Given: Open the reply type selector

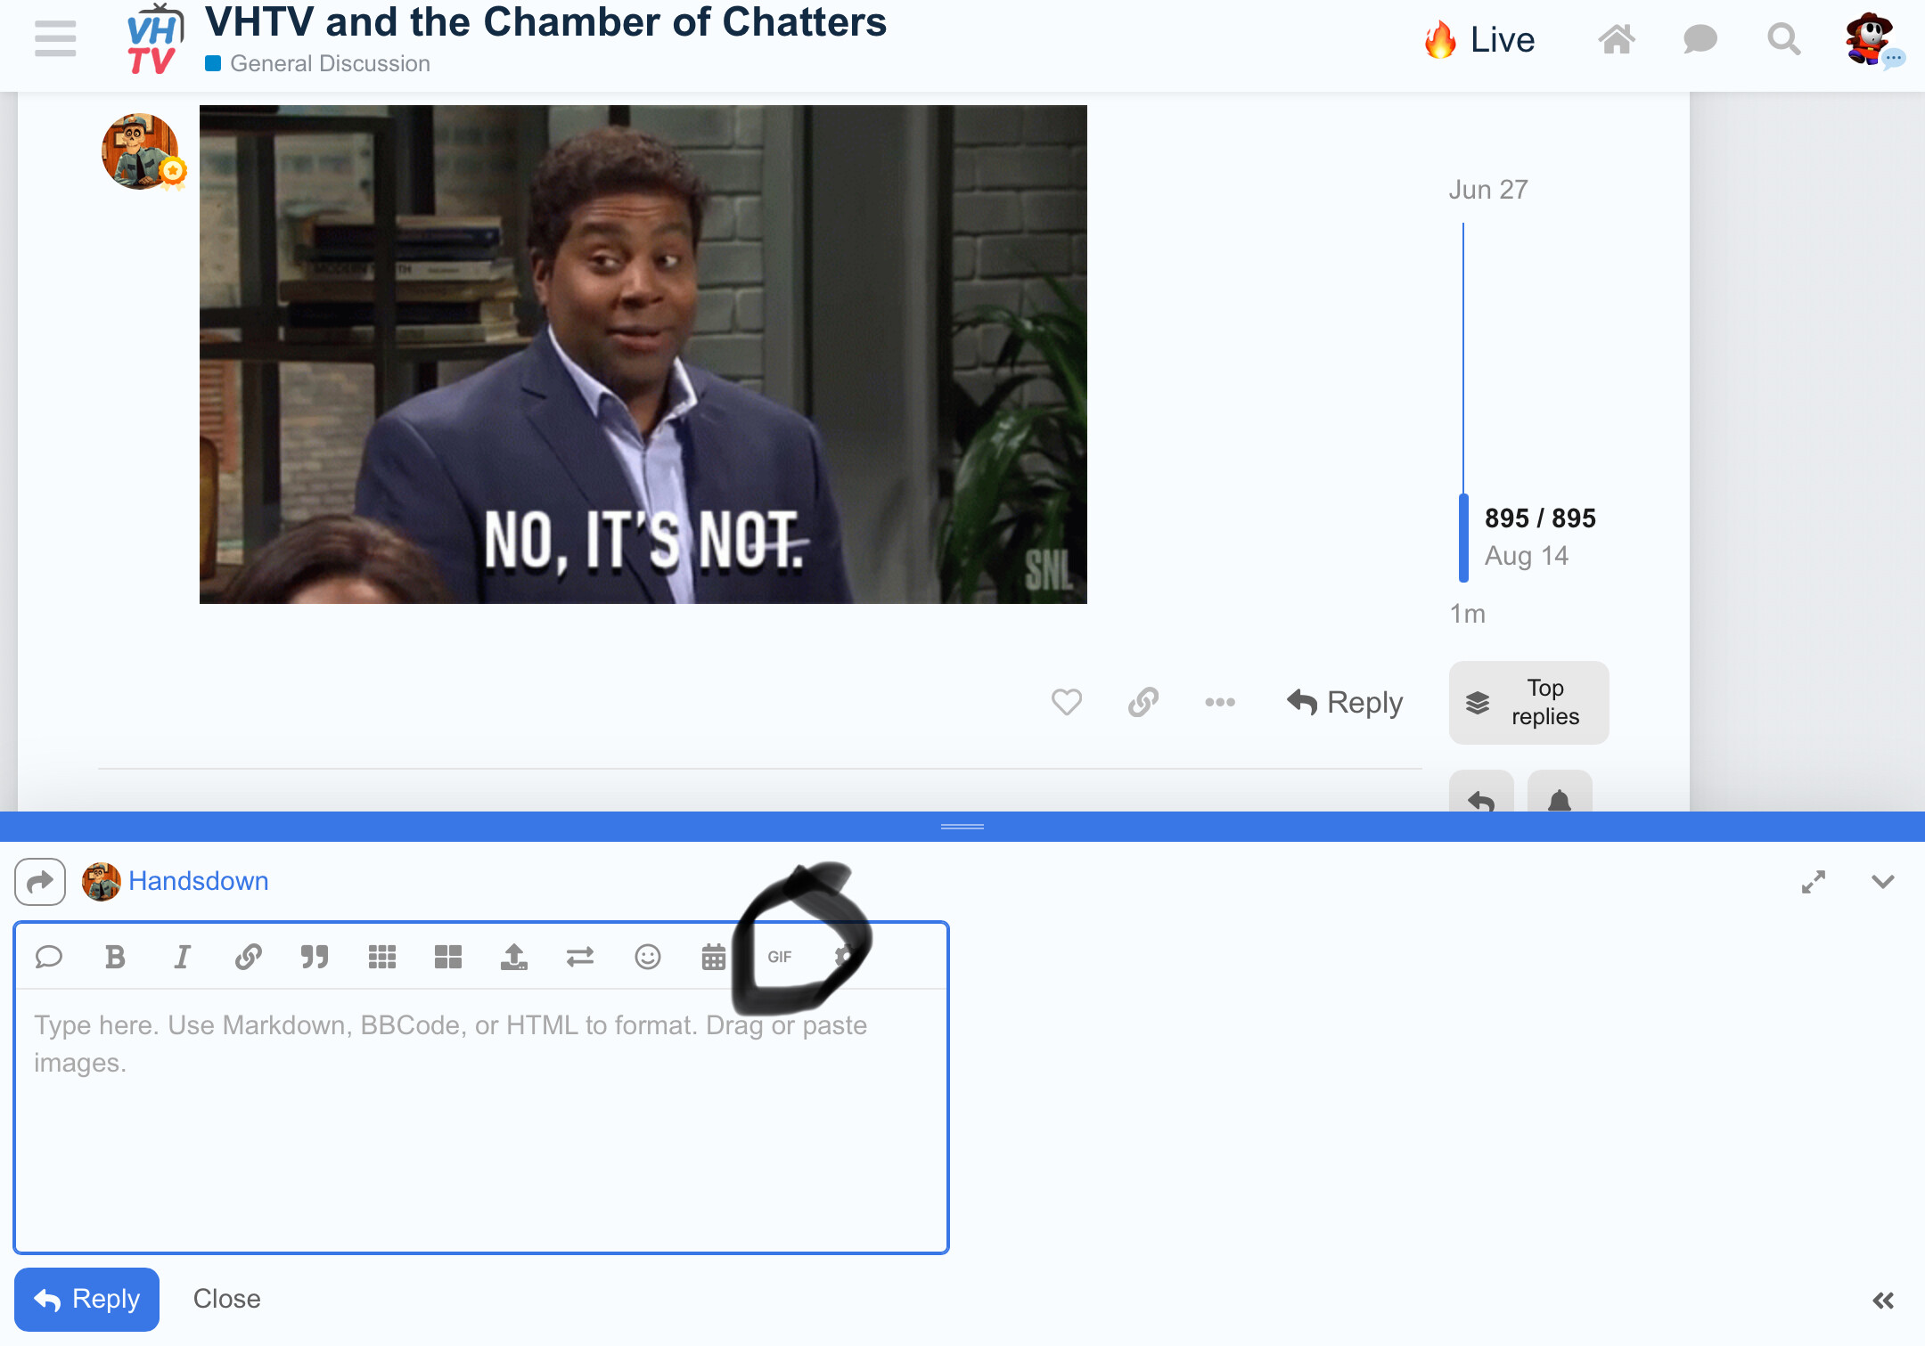Looking at the screenshot, I should point(40,882).
